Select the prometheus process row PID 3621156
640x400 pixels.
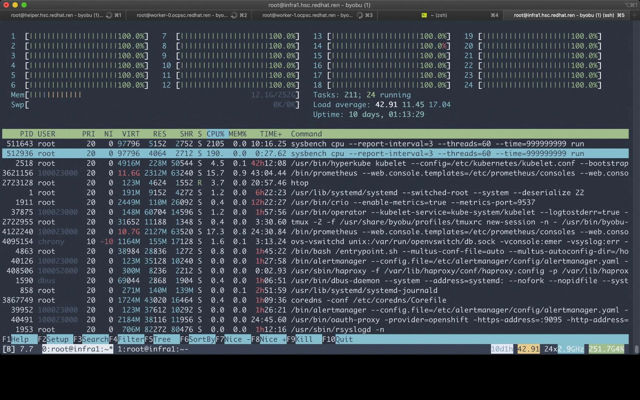(x=315, y=173)
